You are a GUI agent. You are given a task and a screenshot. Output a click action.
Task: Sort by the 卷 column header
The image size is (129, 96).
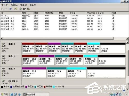11,13
